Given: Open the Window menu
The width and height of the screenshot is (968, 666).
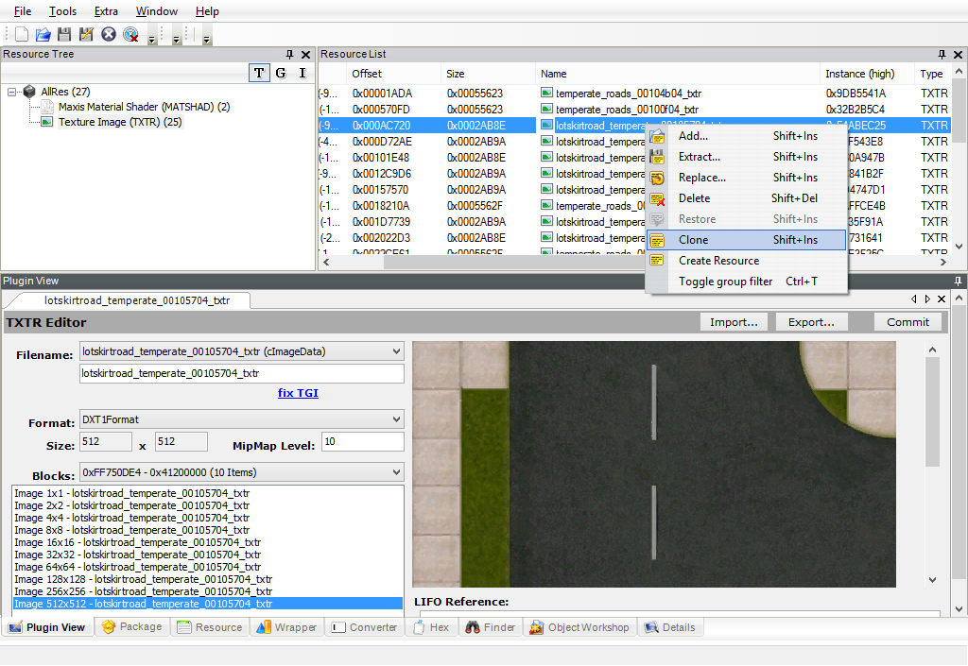Looking at the screenshot, I should [156, 11].
